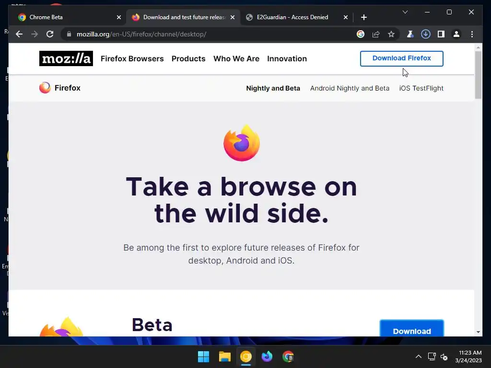
Task: Click the Download Firefox button
Action: pyautogui.click(x=402, y=58)
